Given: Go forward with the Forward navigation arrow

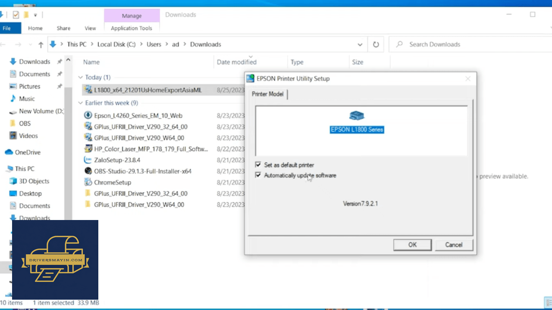Looking at the screenshot, I should pos(18,44).
